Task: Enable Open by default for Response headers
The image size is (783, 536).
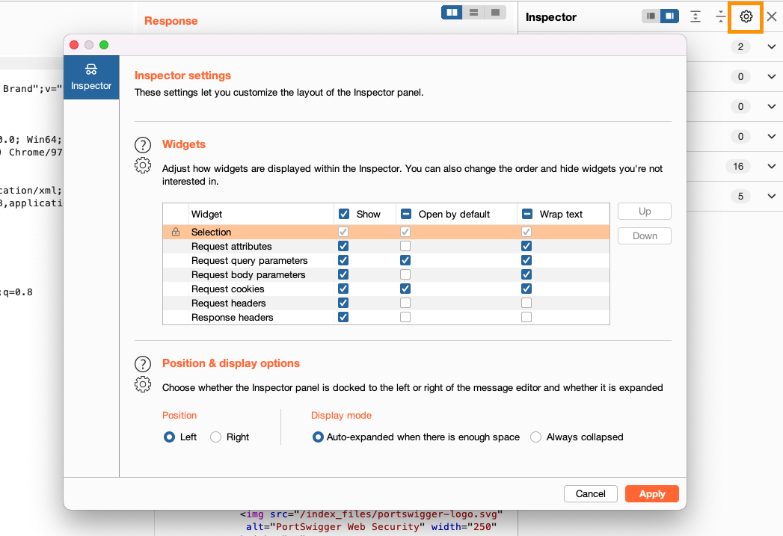Action: [x=405, y=317]
